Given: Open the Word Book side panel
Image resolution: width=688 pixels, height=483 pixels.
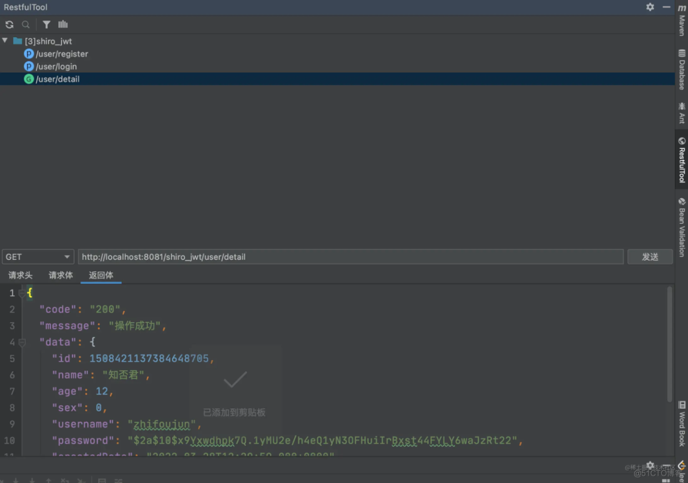Looking at the screenshot, I should [682, 423].
